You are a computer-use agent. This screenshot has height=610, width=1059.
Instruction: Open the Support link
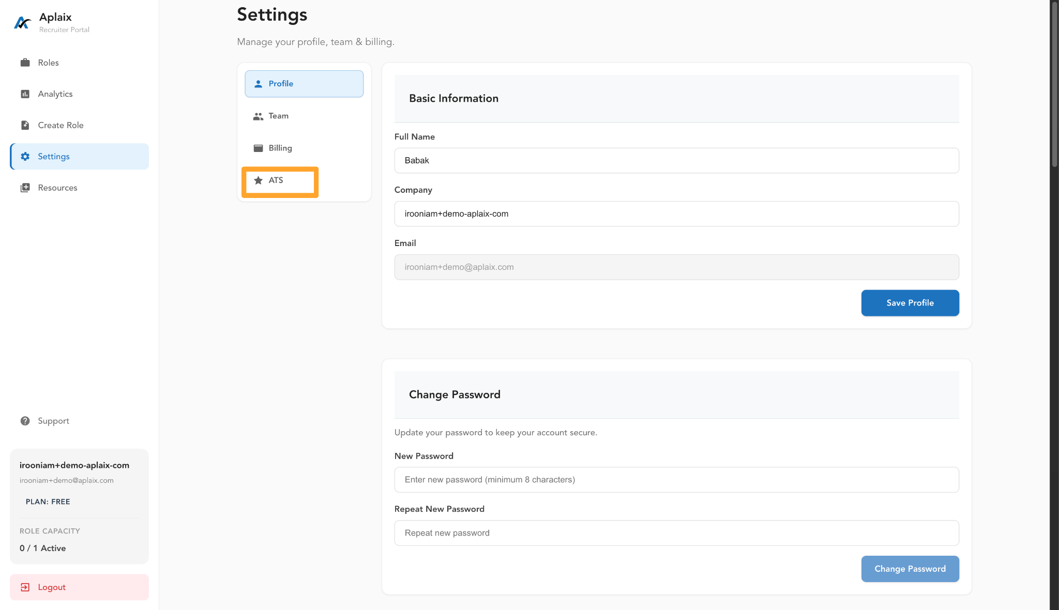pyautogui.click(x=80, y=421)
